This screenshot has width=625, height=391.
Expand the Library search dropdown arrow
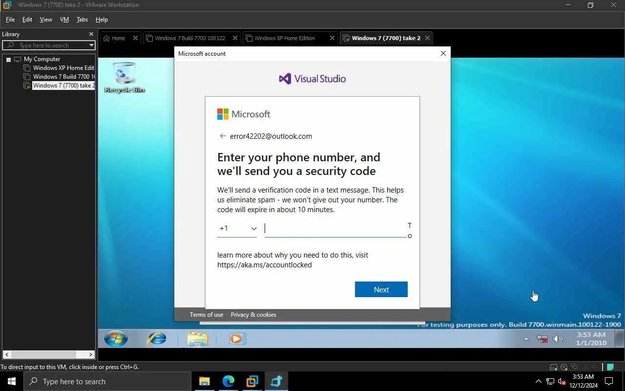coord(91,45)
